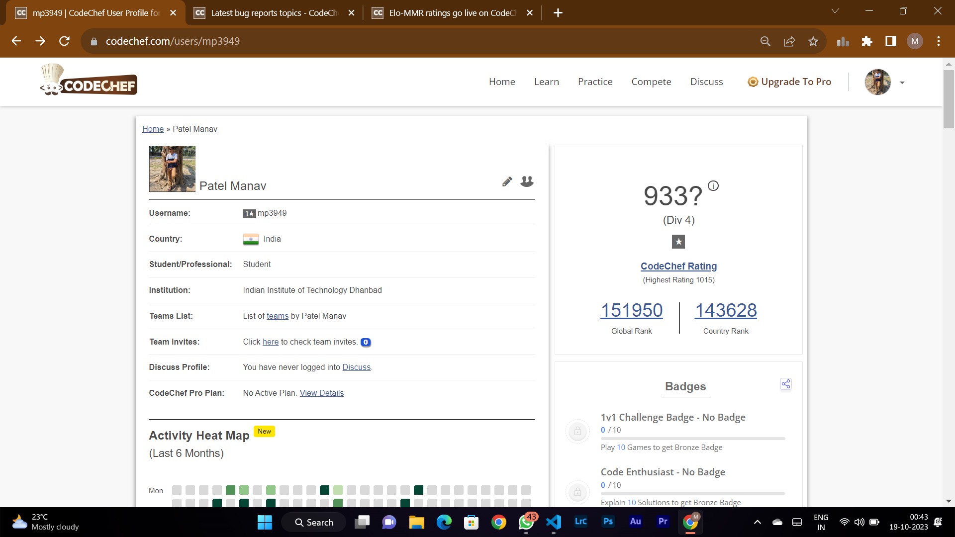Click the Upgrade To Pro button
Viewport: 955px width, 537px height.
[789, 82]
